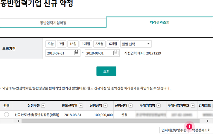The height and width of the screenshot is (134, 213).
Task: Click the 인지세납부영수증 button
Action: tap(174, 130)
